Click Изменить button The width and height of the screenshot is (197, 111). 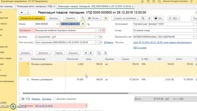(73, 53)
